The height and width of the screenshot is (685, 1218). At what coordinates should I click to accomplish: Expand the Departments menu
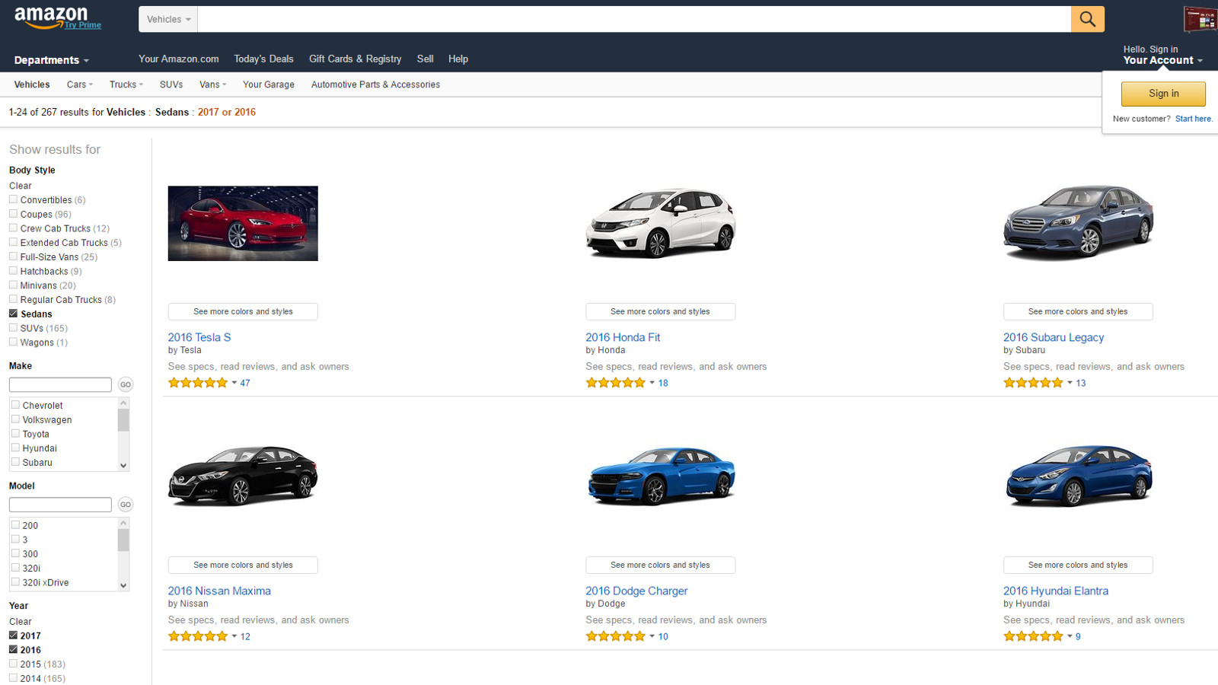(x=52, y=60)
